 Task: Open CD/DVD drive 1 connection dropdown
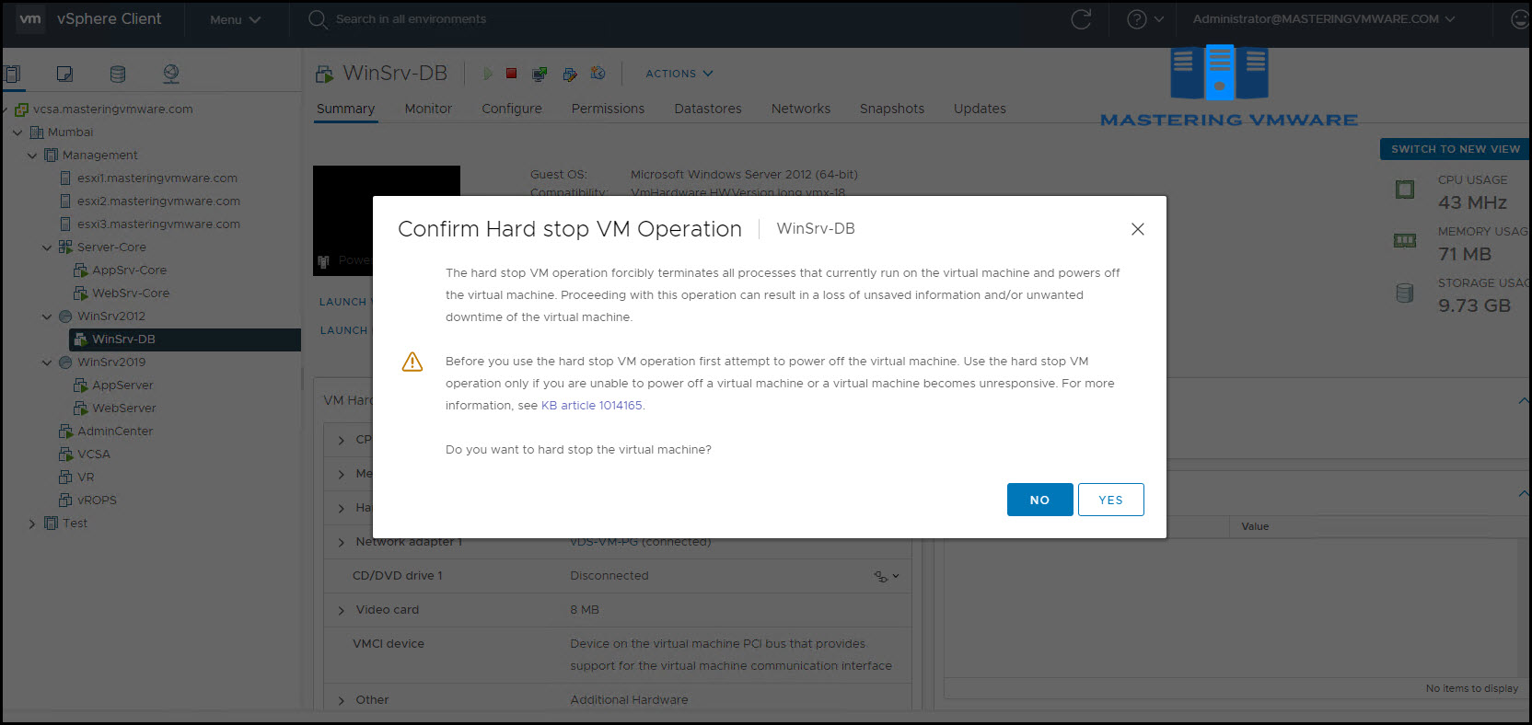click(887, 576)
